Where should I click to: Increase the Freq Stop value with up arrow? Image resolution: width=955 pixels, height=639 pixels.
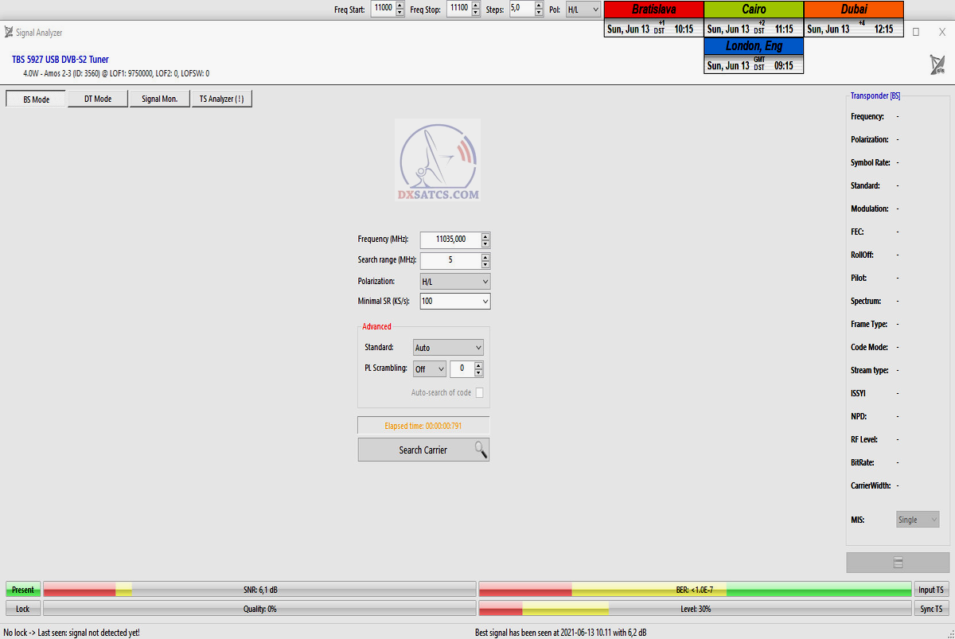[x=476, y=6]
